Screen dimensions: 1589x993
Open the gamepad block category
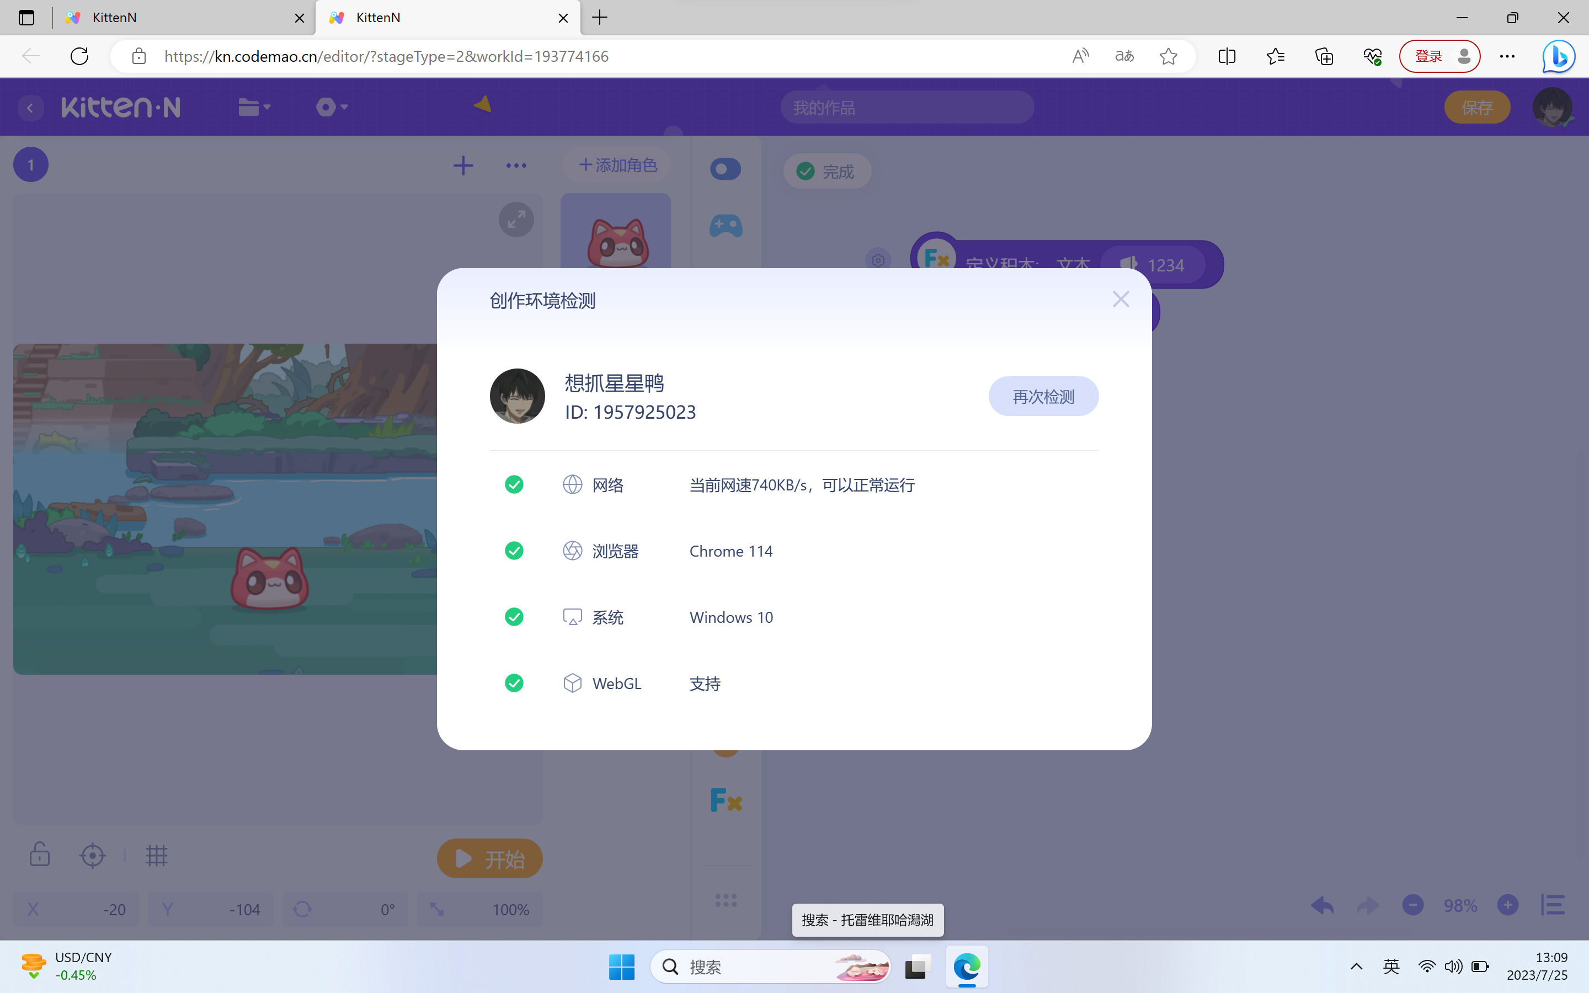[726, 226]
